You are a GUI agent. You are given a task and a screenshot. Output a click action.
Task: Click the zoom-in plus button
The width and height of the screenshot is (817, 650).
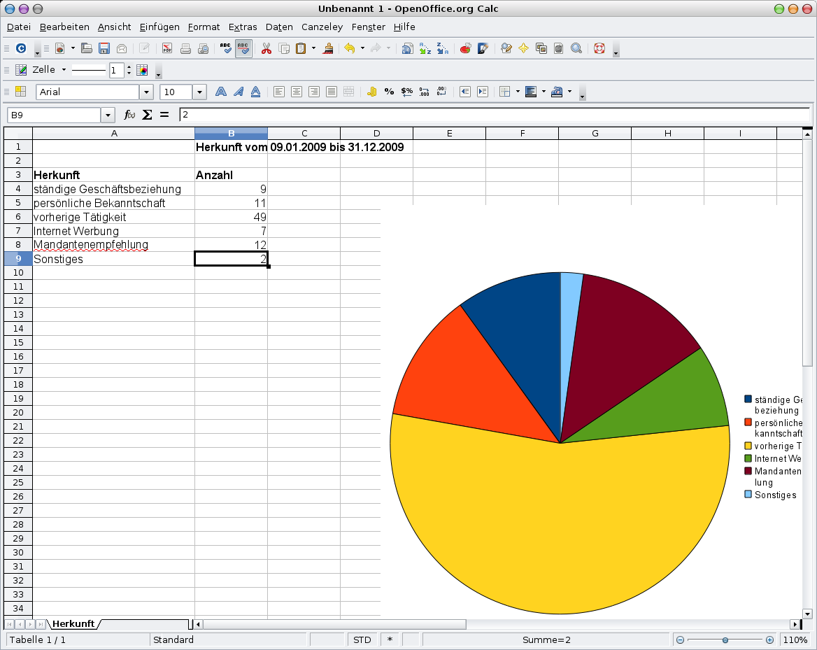coord(769,640)
